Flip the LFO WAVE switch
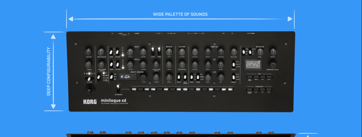This screenshot has width=362, height=137. [192, 76]
